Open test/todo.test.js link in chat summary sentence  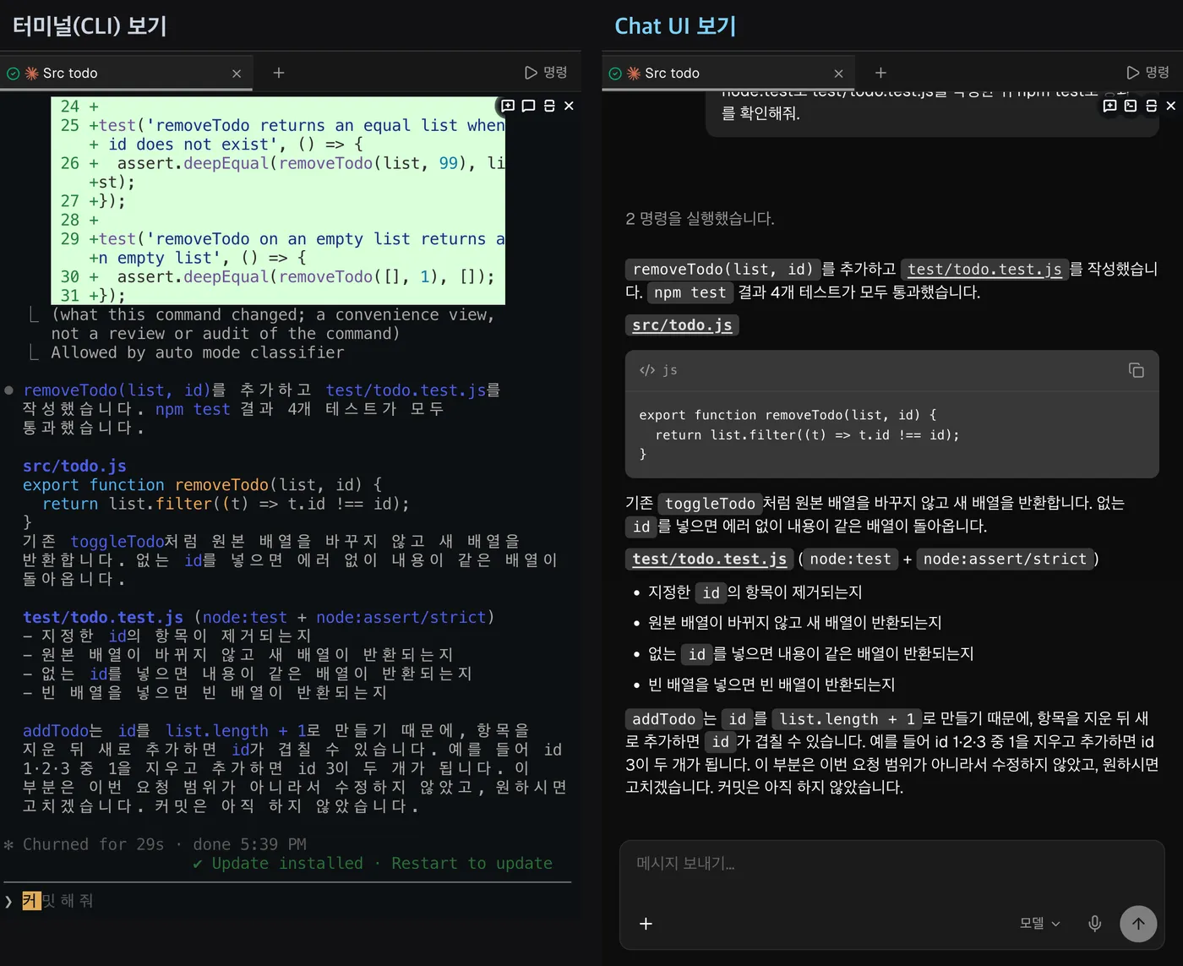[x=984, y=270]
